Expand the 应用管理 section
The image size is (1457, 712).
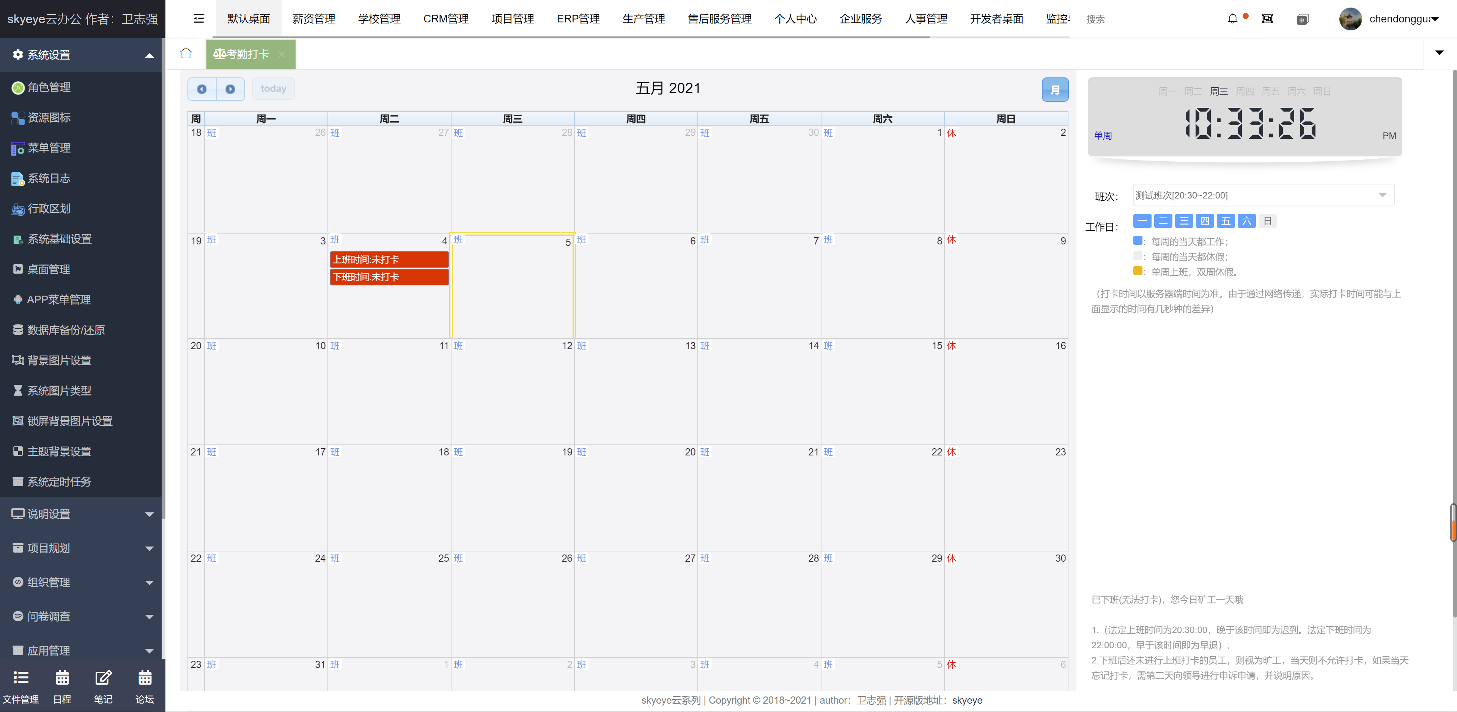coord(81,650)
